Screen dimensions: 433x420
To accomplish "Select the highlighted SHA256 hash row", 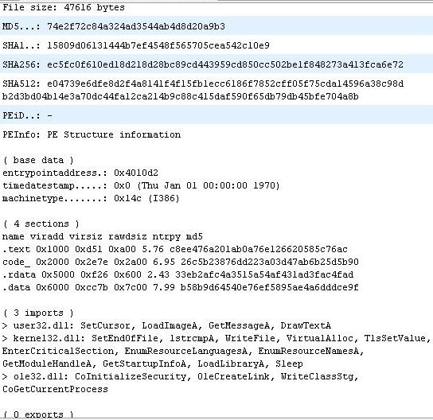I will click(x=216, y=64).
